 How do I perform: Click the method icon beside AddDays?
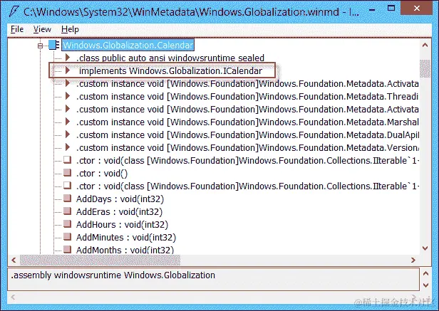[68, 199]
